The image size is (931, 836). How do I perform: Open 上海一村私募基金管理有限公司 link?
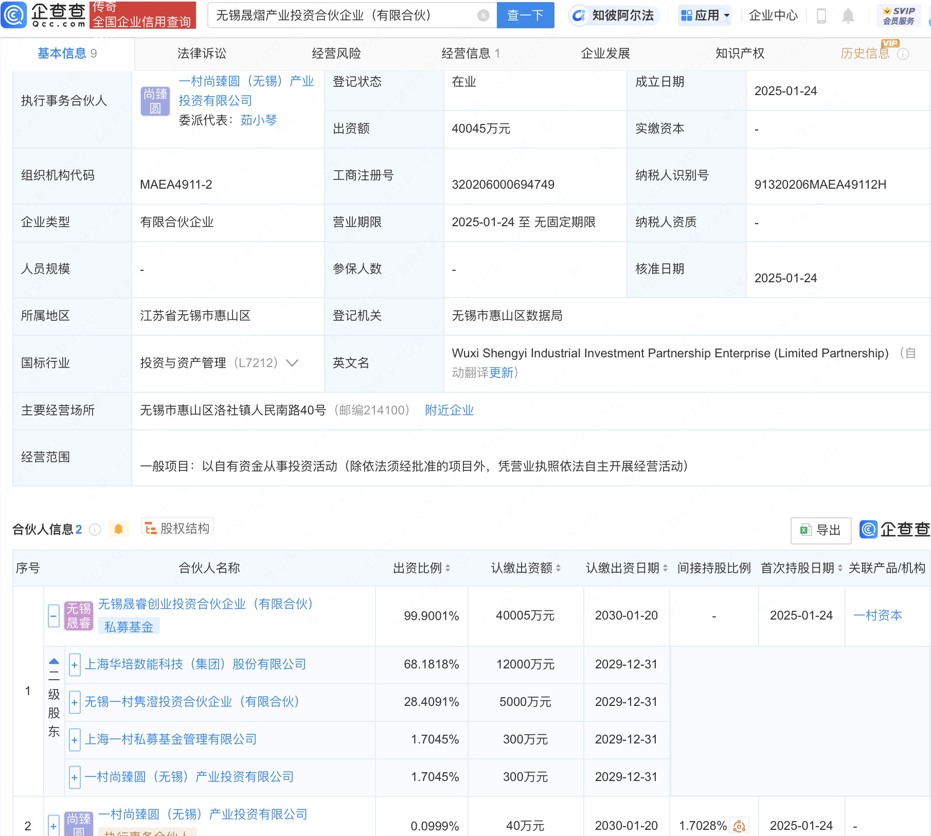click(x=170, y=739)
